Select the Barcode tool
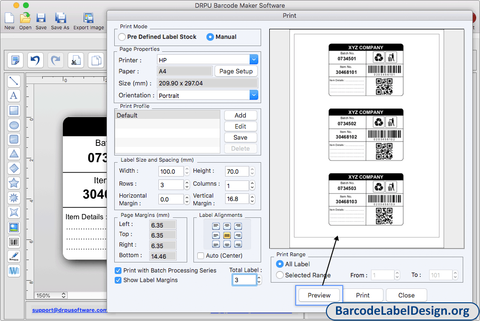The width and height of the screenshot is (480, 321). pyautogui.click(x=14, y=242)
